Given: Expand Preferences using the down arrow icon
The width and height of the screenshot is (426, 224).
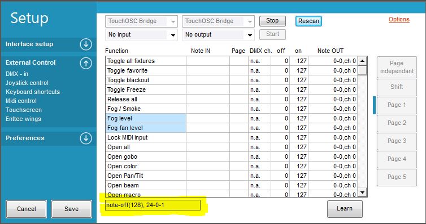Looking at the screenshot, I should tap(86, 138).
